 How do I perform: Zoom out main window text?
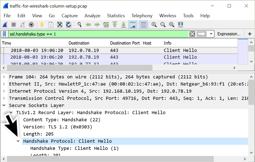pos(163,25)
